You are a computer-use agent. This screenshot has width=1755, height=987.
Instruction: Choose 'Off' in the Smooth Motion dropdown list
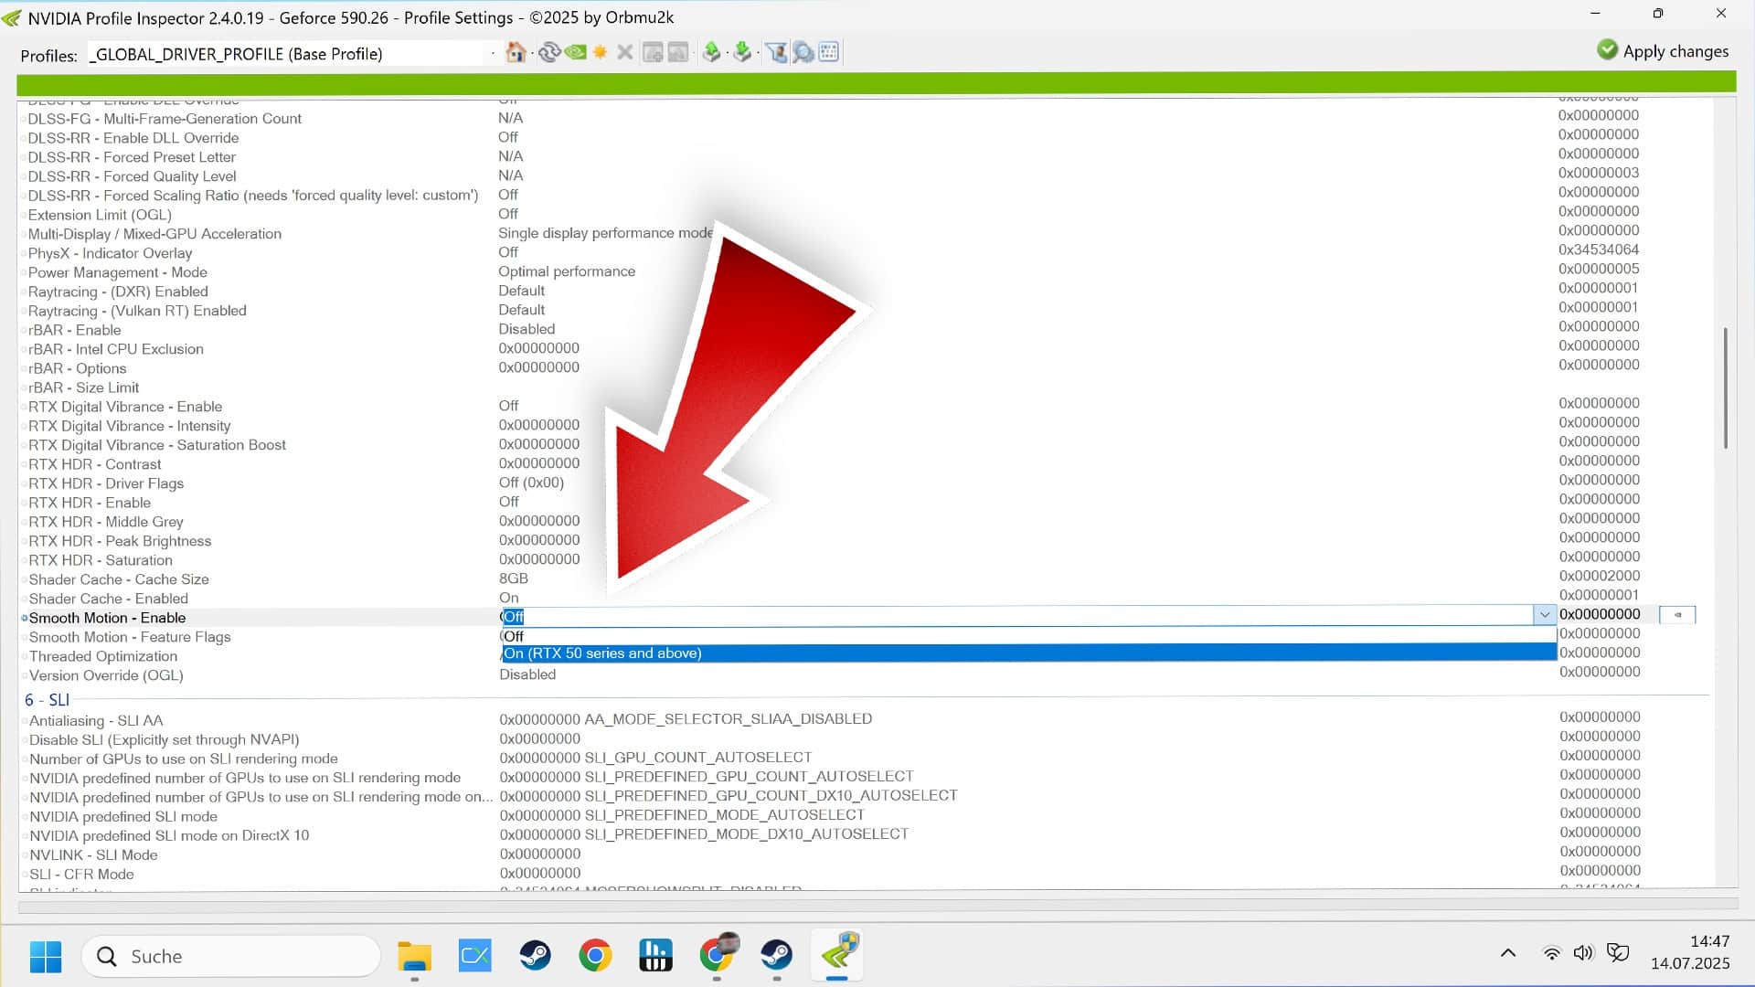pos(515,636)
